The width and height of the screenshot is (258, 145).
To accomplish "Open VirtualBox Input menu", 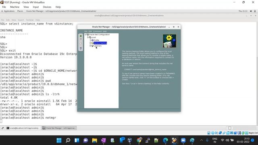I will tap(36, 7).
